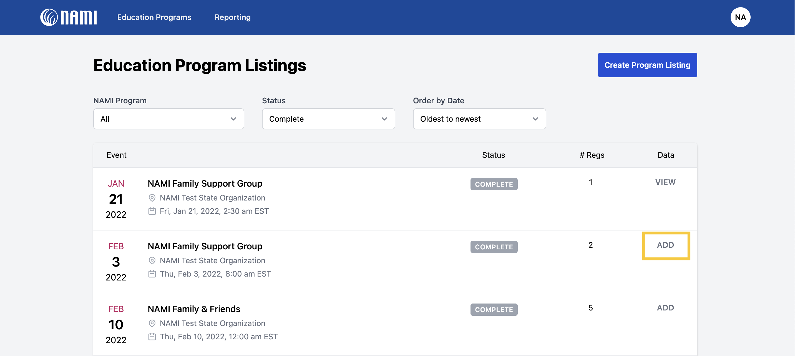The height and width of the screenshot is (356, 795).
Task: Click ADD data for Family & Friends
Action: (665, 308)
